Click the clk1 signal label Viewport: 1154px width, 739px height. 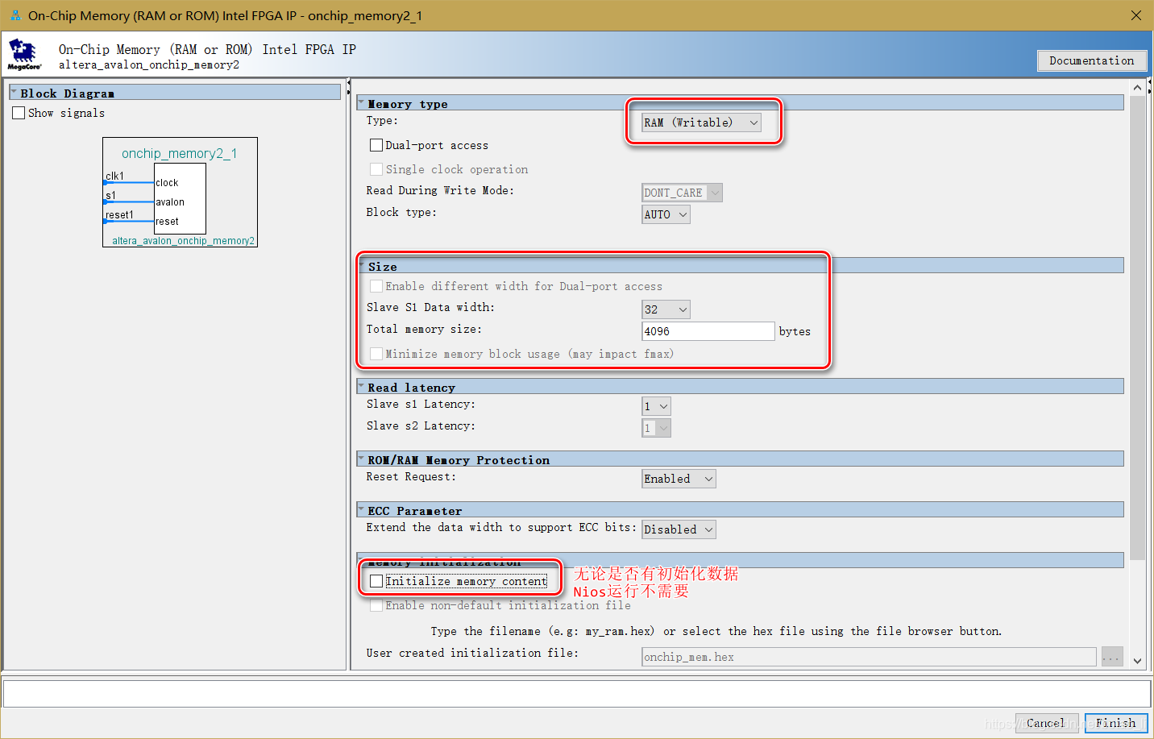tap(114, 176)
